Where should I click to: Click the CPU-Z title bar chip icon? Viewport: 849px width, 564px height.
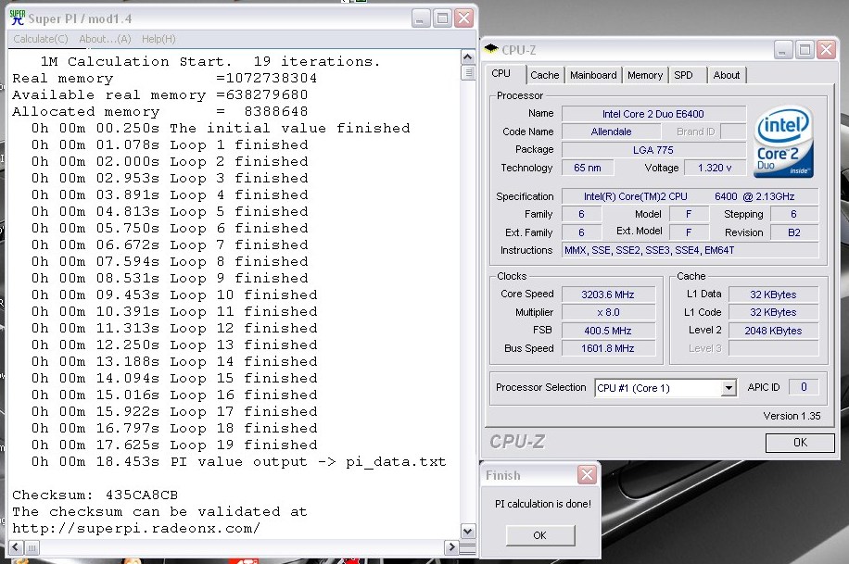coord(491,49)
